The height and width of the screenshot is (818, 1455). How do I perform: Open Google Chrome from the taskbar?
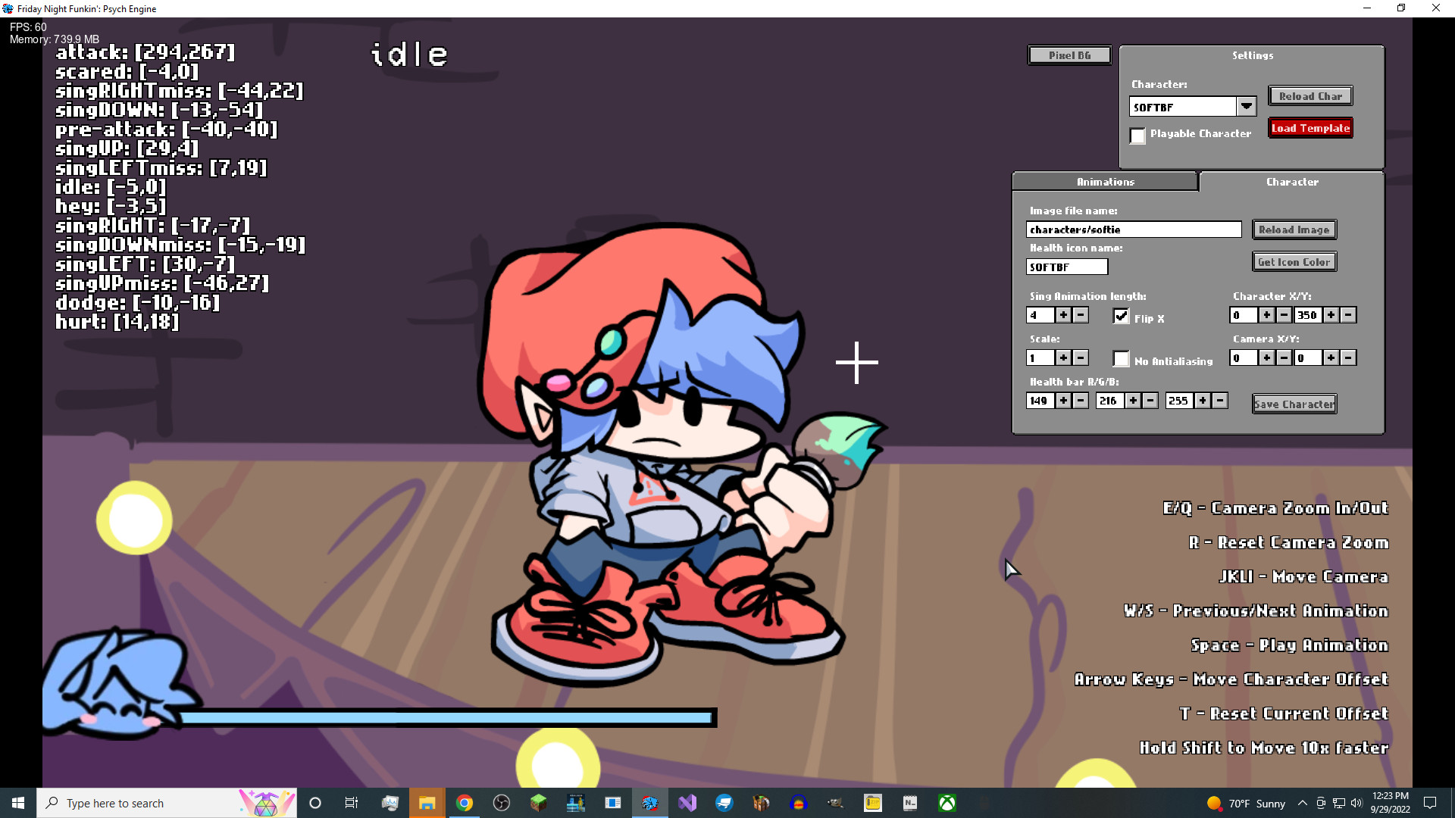point(465,803)
